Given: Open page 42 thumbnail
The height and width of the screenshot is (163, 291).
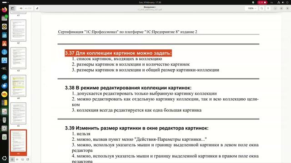Looking at the screenshot, I should point(18,30).
